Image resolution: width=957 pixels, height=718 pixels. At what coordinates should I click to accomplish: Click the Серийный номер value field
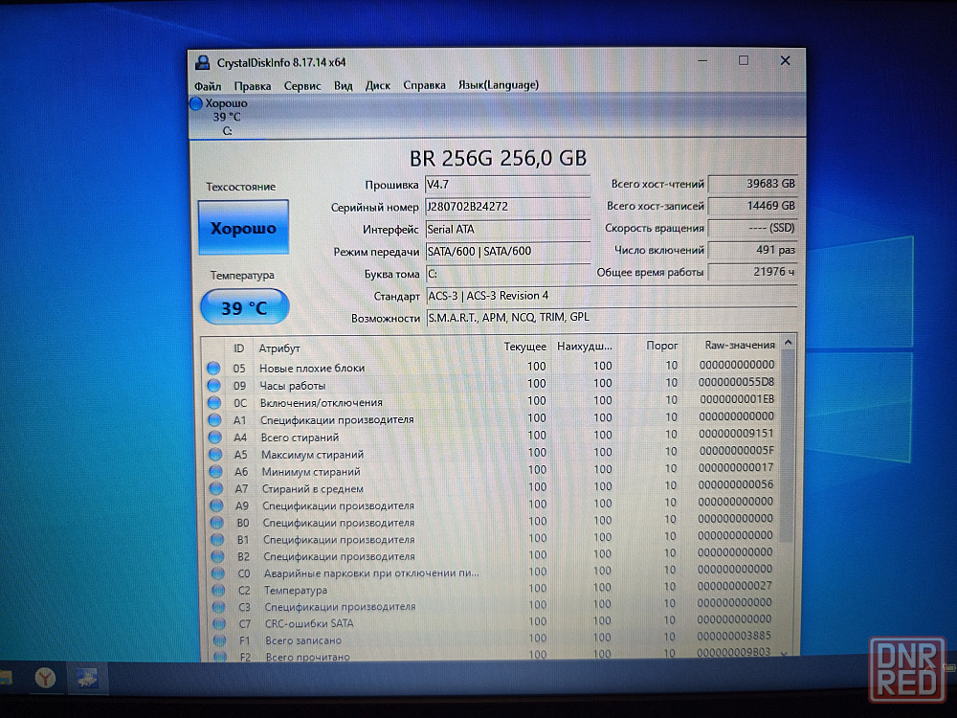(x=507, y=207)
